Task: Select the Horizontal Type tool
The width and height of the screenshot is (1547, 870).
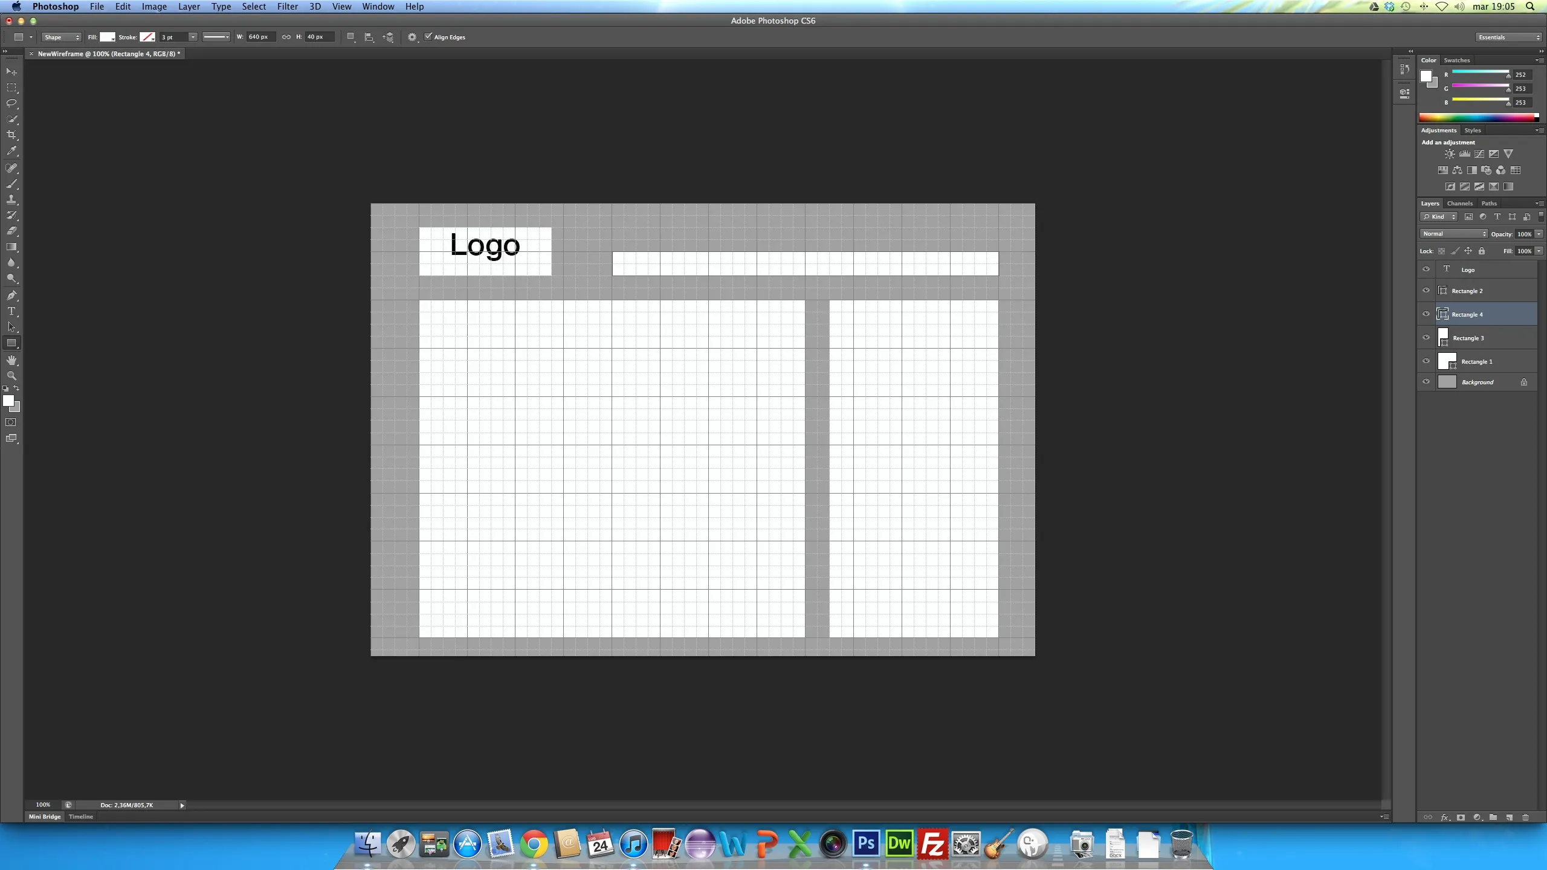Action: point(11,311)
